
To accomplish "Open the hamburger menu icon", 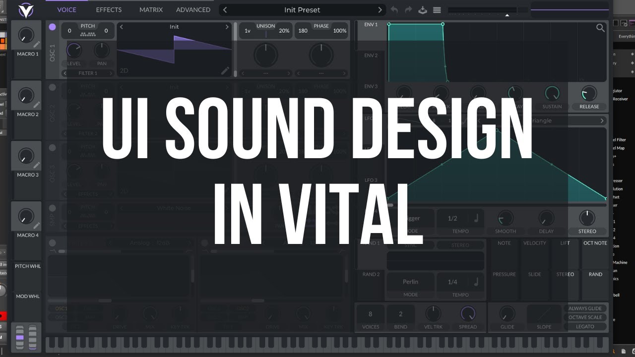I will click(x=437, y=10).
